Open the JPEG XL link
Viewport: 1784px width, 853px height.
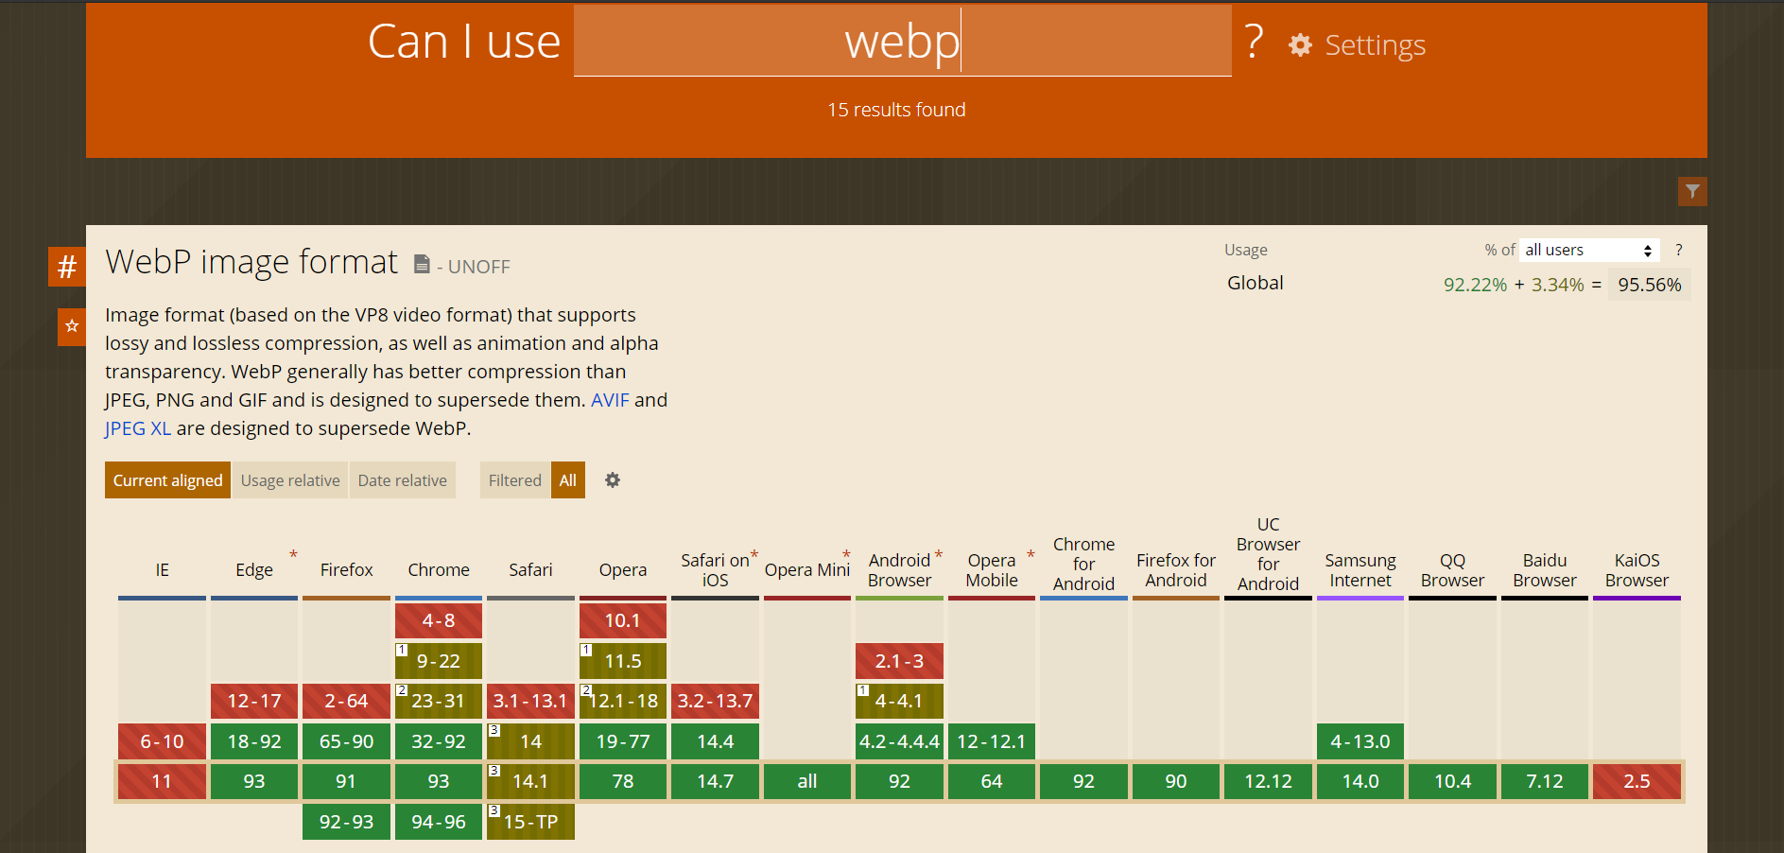[138, 428]
